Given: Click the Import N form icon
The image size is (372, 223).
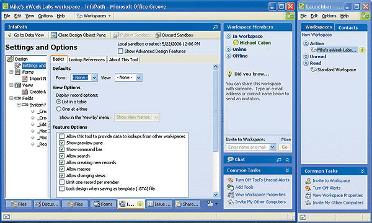Looking at the screenshot, I should 25,79.
